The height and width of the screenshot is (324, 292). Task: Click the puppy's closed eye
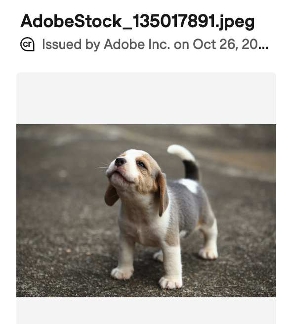pos(141,165)
